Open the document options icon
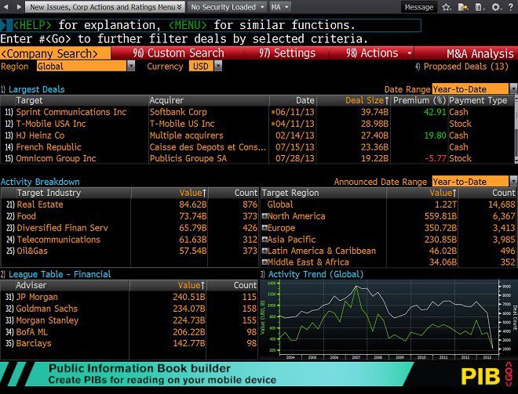This screenshot has width=518, height=394. [x=480, y=7]
